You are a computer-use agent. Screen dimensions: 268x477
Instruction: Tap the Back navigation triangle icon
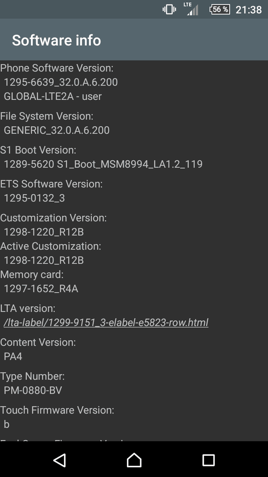pyautogui.click(x=60, y=460)
